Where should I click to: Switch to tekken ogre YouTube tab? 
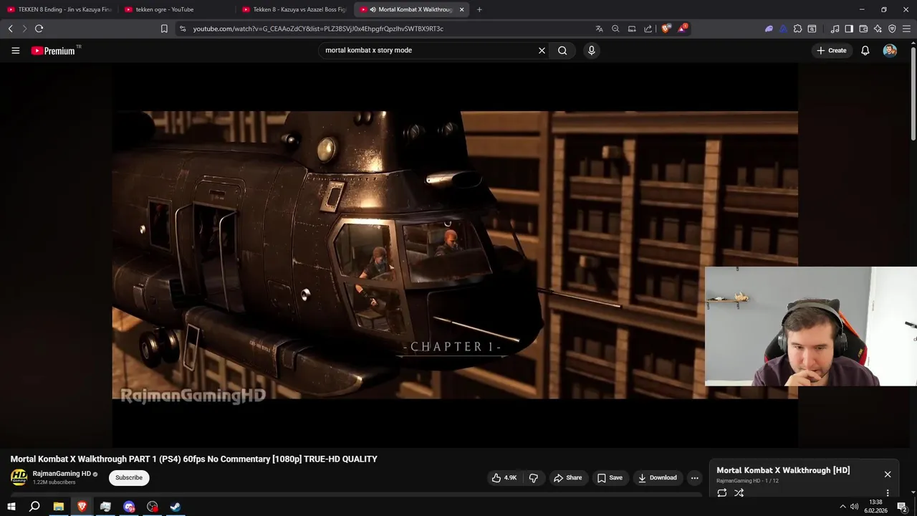click(x=176, y=9)
